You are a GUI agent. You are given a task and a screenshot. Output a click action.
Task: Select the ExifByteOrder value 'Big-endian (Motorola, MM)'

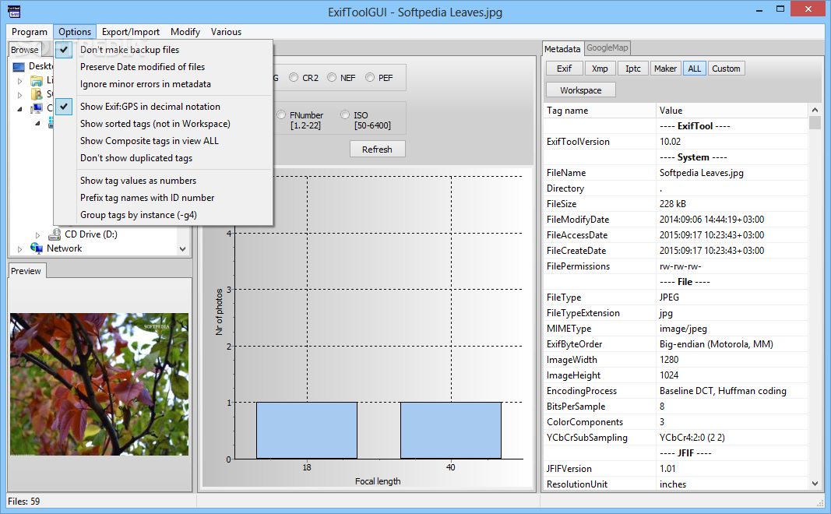point(716,344)
